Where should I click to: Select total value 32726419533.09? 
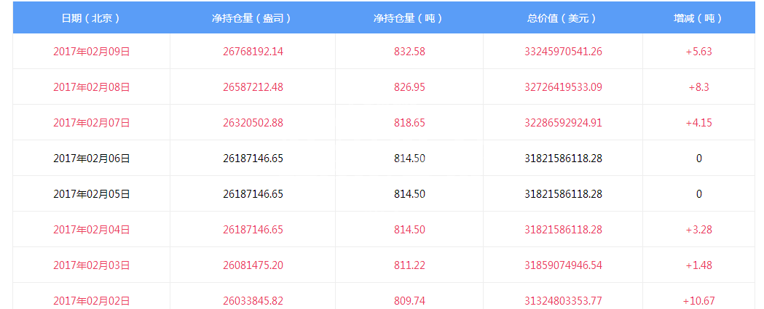pyautogui.click(x=563, y=87)
